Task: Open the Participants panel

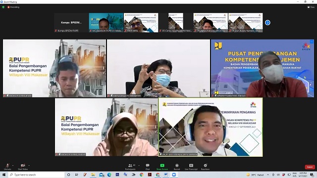Action: click(x=130, y=167)
